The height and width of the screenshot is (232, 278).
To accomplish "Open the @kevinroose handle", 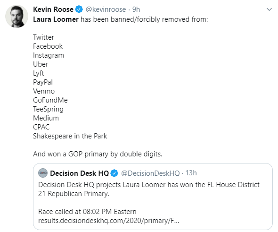I will point(106,9).
